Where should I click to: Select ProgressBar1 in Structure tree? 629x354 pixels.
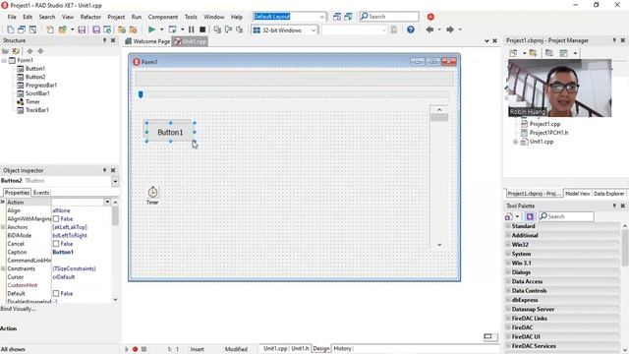[41, 86]
